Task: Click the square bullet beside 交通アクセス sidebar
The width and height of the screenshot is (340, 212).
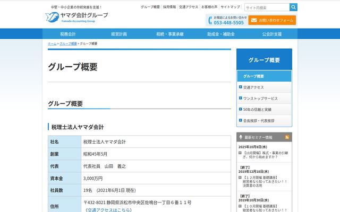Action: point(240,87)
